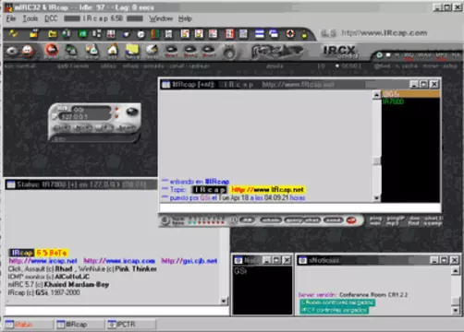Click the lab flask icon
Viewport: 464px width, 332px height.
point(92,50)
